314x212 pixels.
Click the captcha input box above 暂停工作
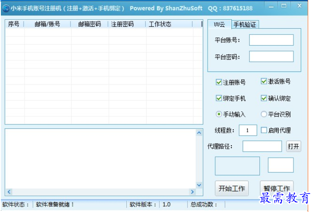(x=281, y=165)
